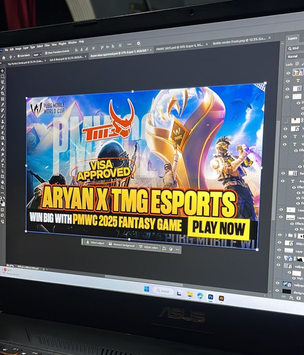The width and height of the screenshot is (304, 355).
Task: Click the Remove background button
Action: (x=122, y=245)
